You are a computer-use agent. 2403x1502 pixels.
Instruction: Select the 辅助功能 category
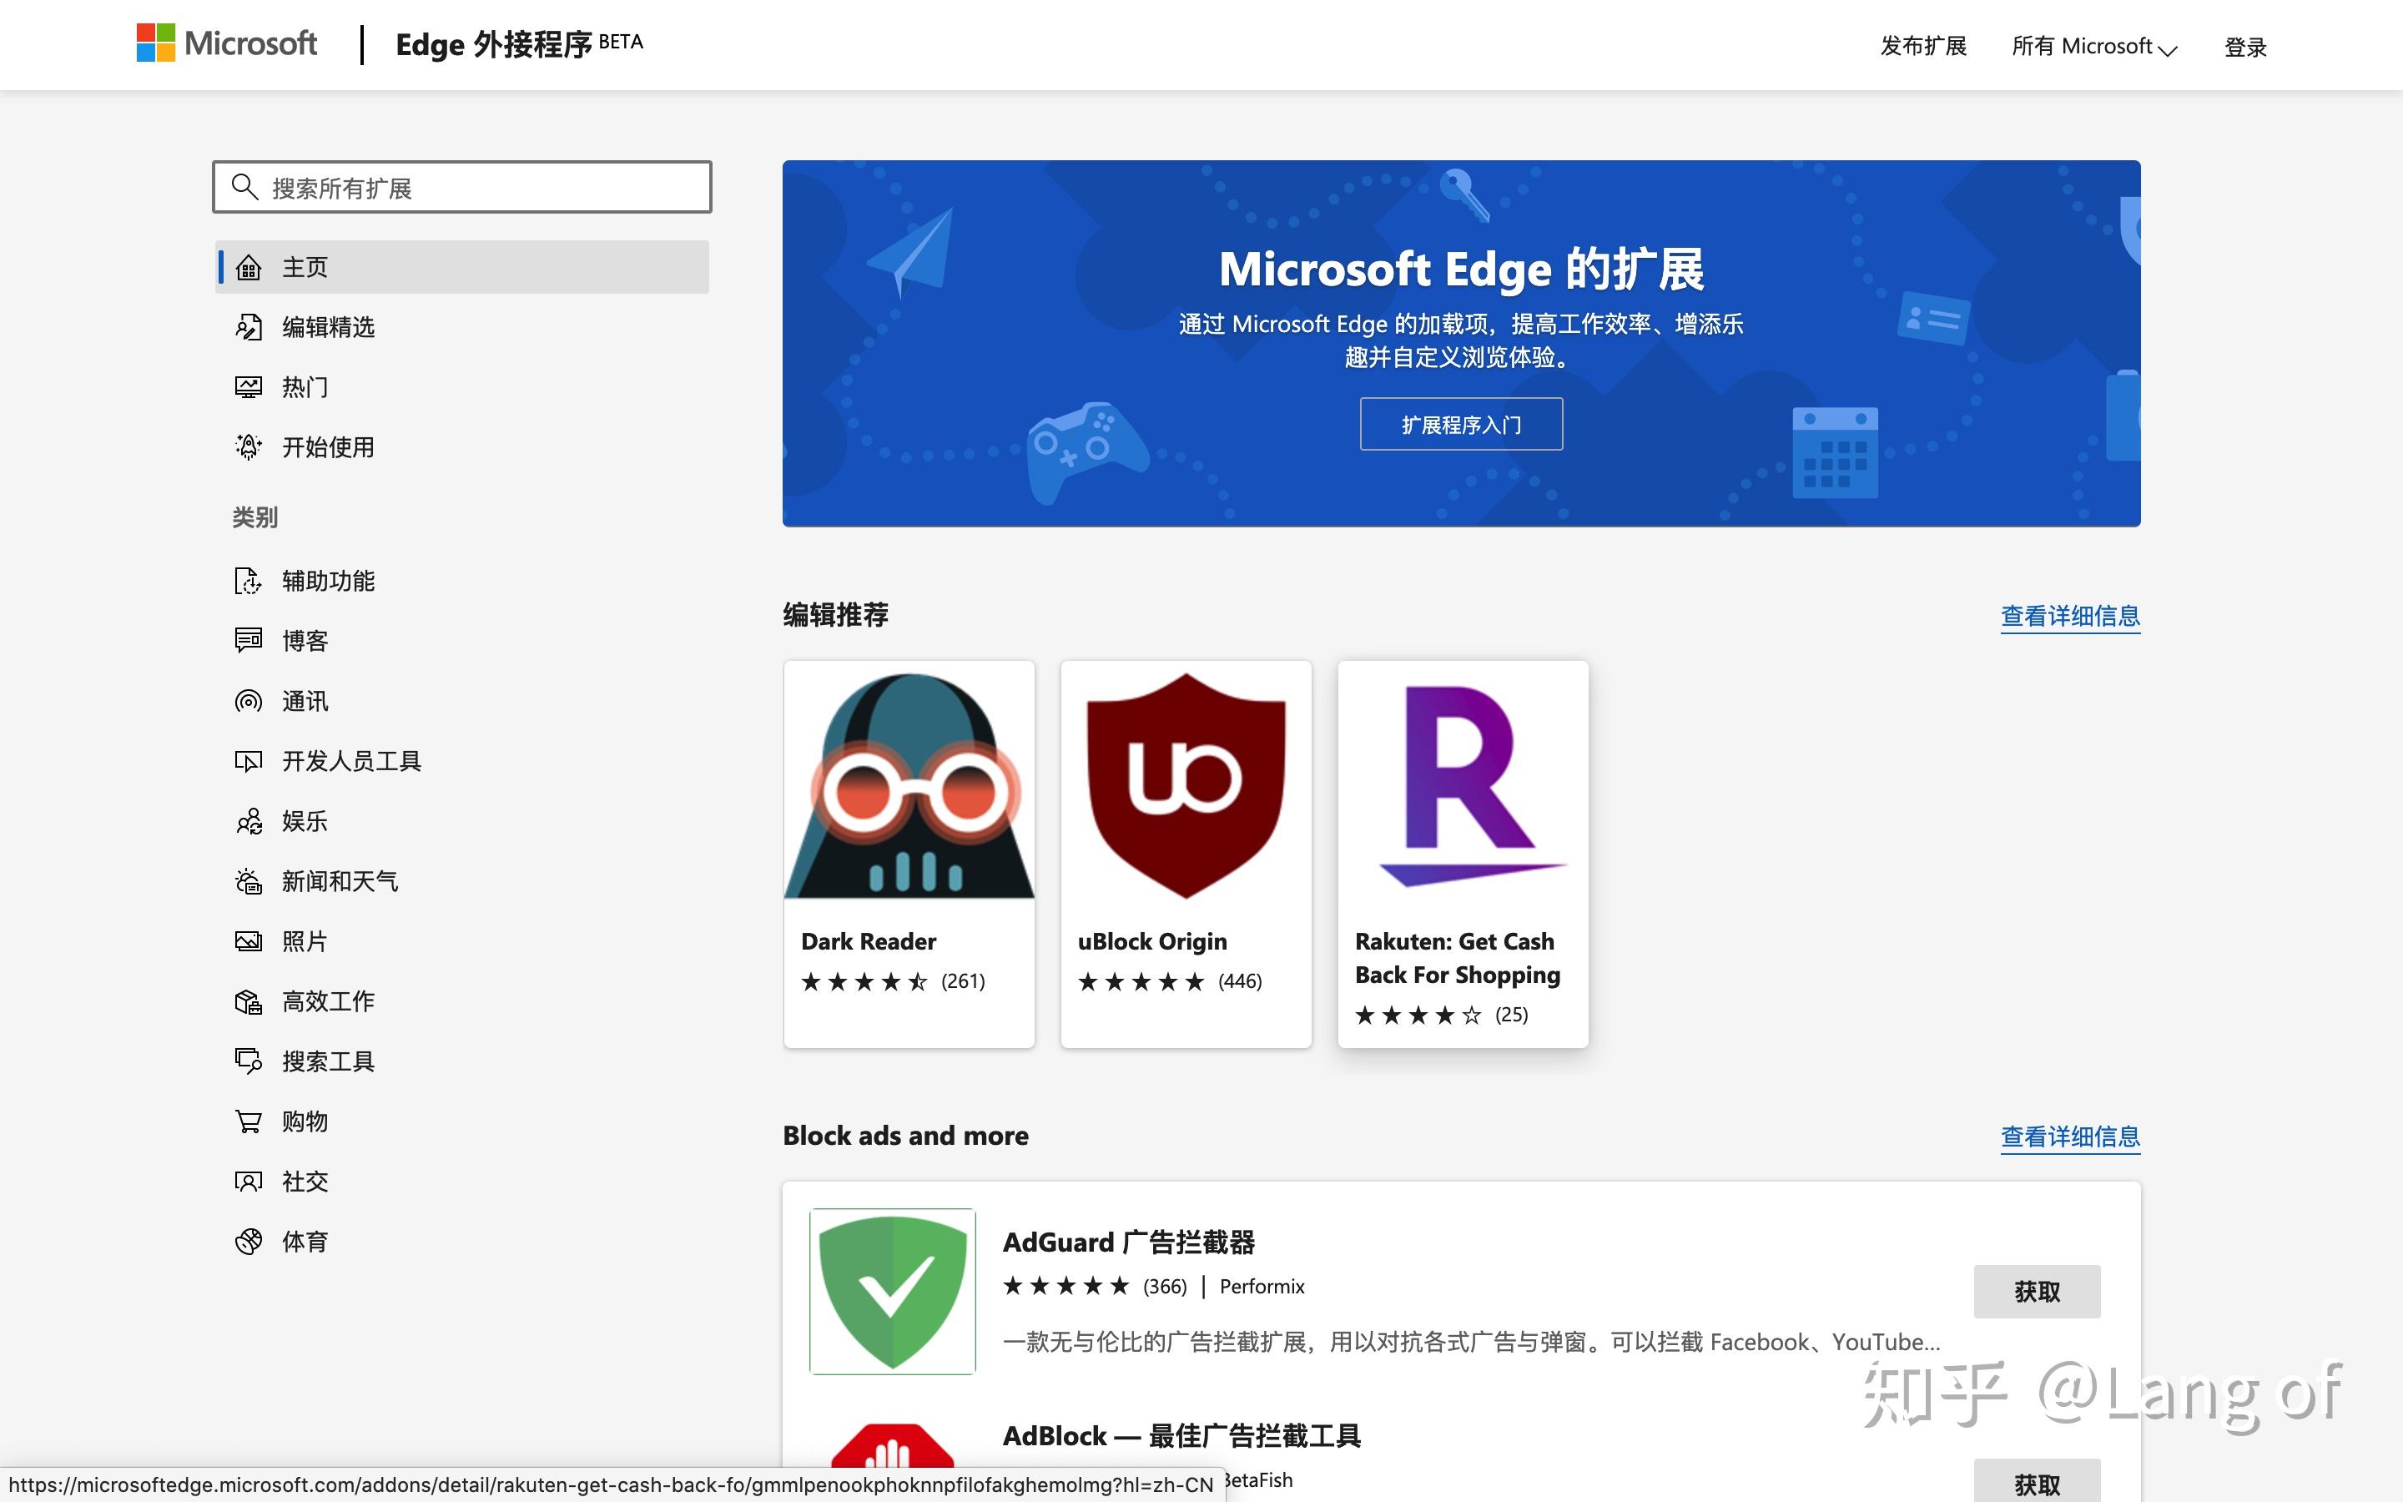pyautogui.click(x=328, y=581)
